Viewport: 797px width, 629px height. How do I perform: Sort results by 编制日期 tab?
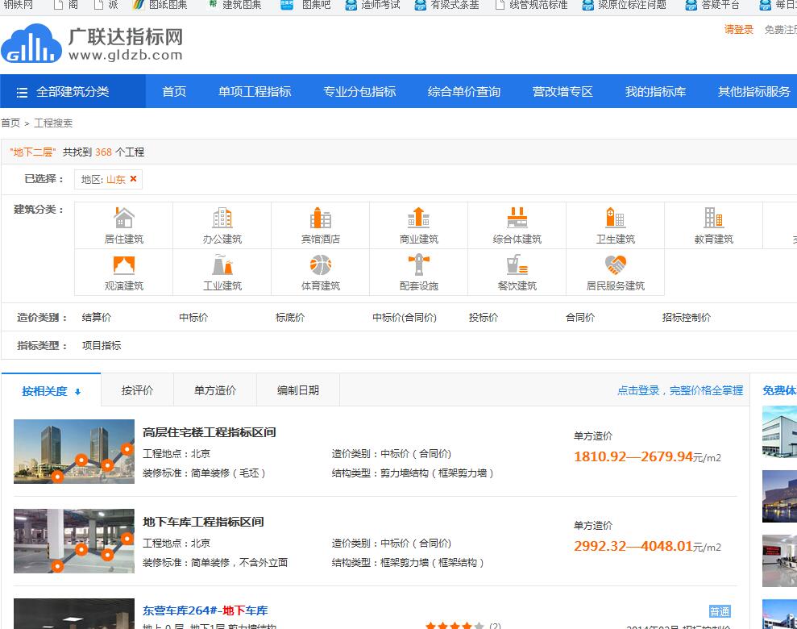[298, 390]
